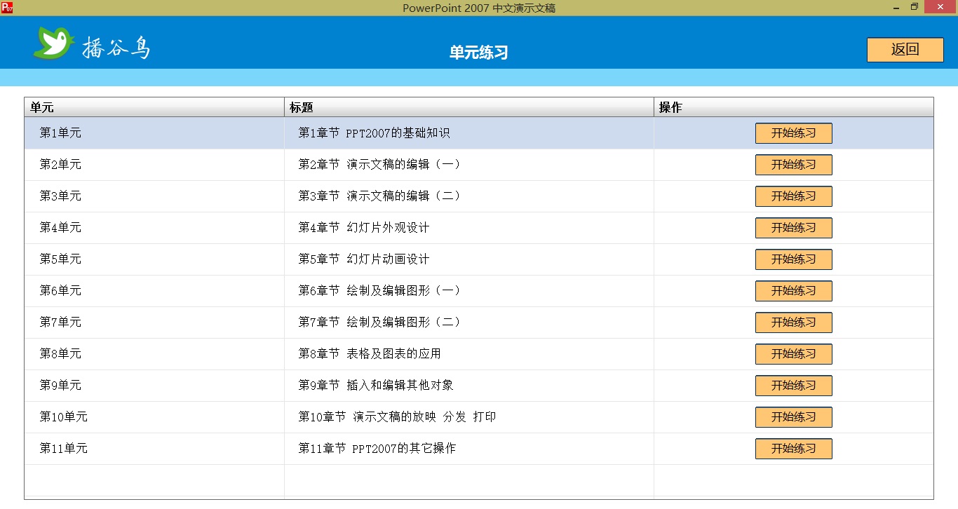Select the 第3单元 cell

point(154,196)
